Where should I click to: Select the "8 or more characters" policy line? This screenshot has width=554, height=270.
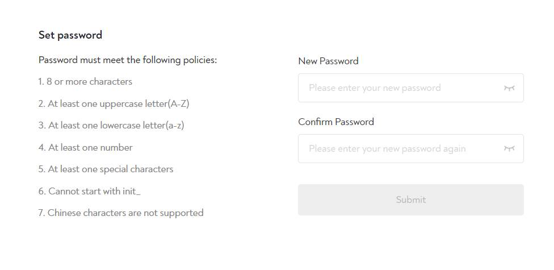(x=85, y=82)
